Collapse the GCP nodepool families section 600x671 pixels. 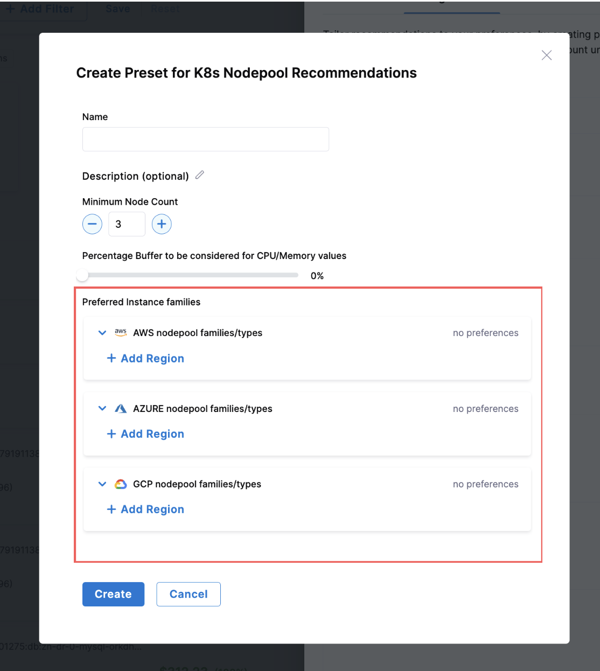102,484
